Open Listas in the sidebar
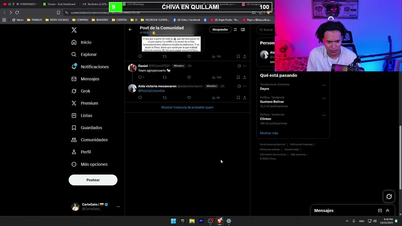 82,116
